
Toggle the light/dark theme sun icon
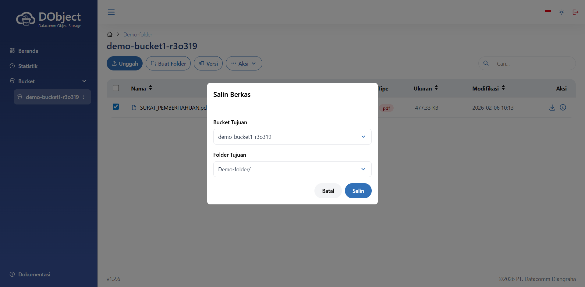562,12
